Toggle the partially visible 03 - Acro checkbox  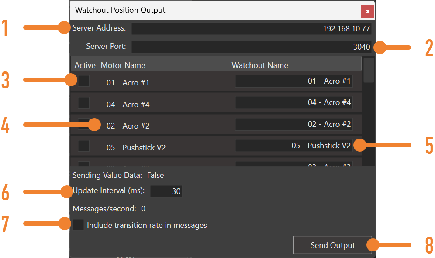(x=83, y=165)
